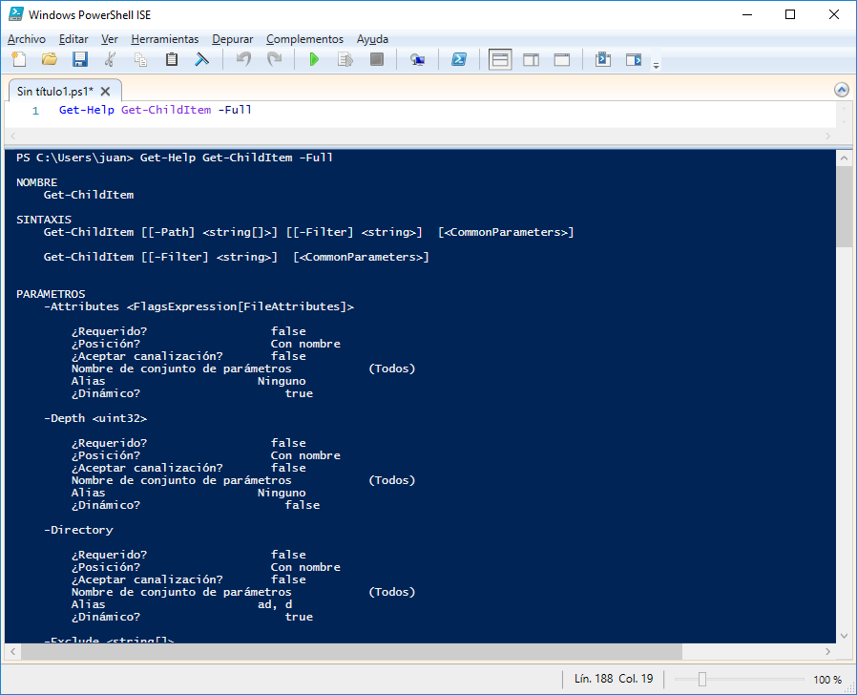
Task: Run script with the green play icon
Action: coord(314,59)
